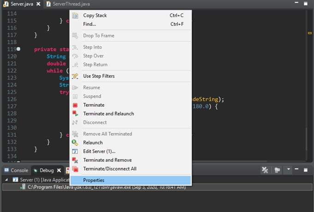Image resolution: width=314 pixels, height=212 pixels.
Task: Click the Terminate/Disconnect All icon
Action: pyautogui.click(x=75, y=169)
